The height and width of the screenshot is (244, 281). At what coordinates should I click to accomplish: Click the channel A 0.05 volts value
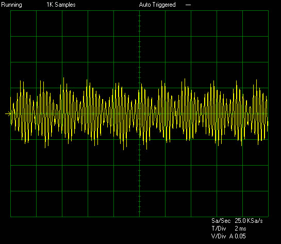coord(238,236)
